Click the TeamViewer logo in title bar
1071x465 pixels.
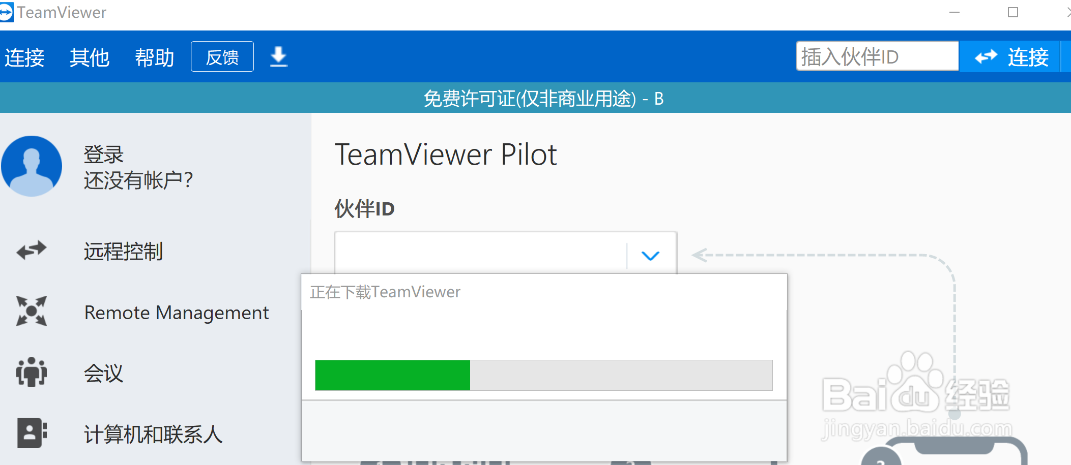pos(6,12)
